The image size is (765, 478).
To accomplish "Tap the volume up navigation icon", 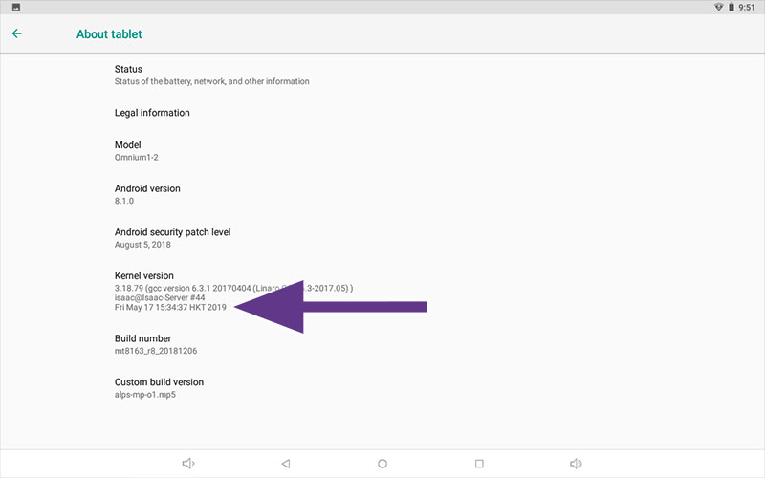I will 576,464.
